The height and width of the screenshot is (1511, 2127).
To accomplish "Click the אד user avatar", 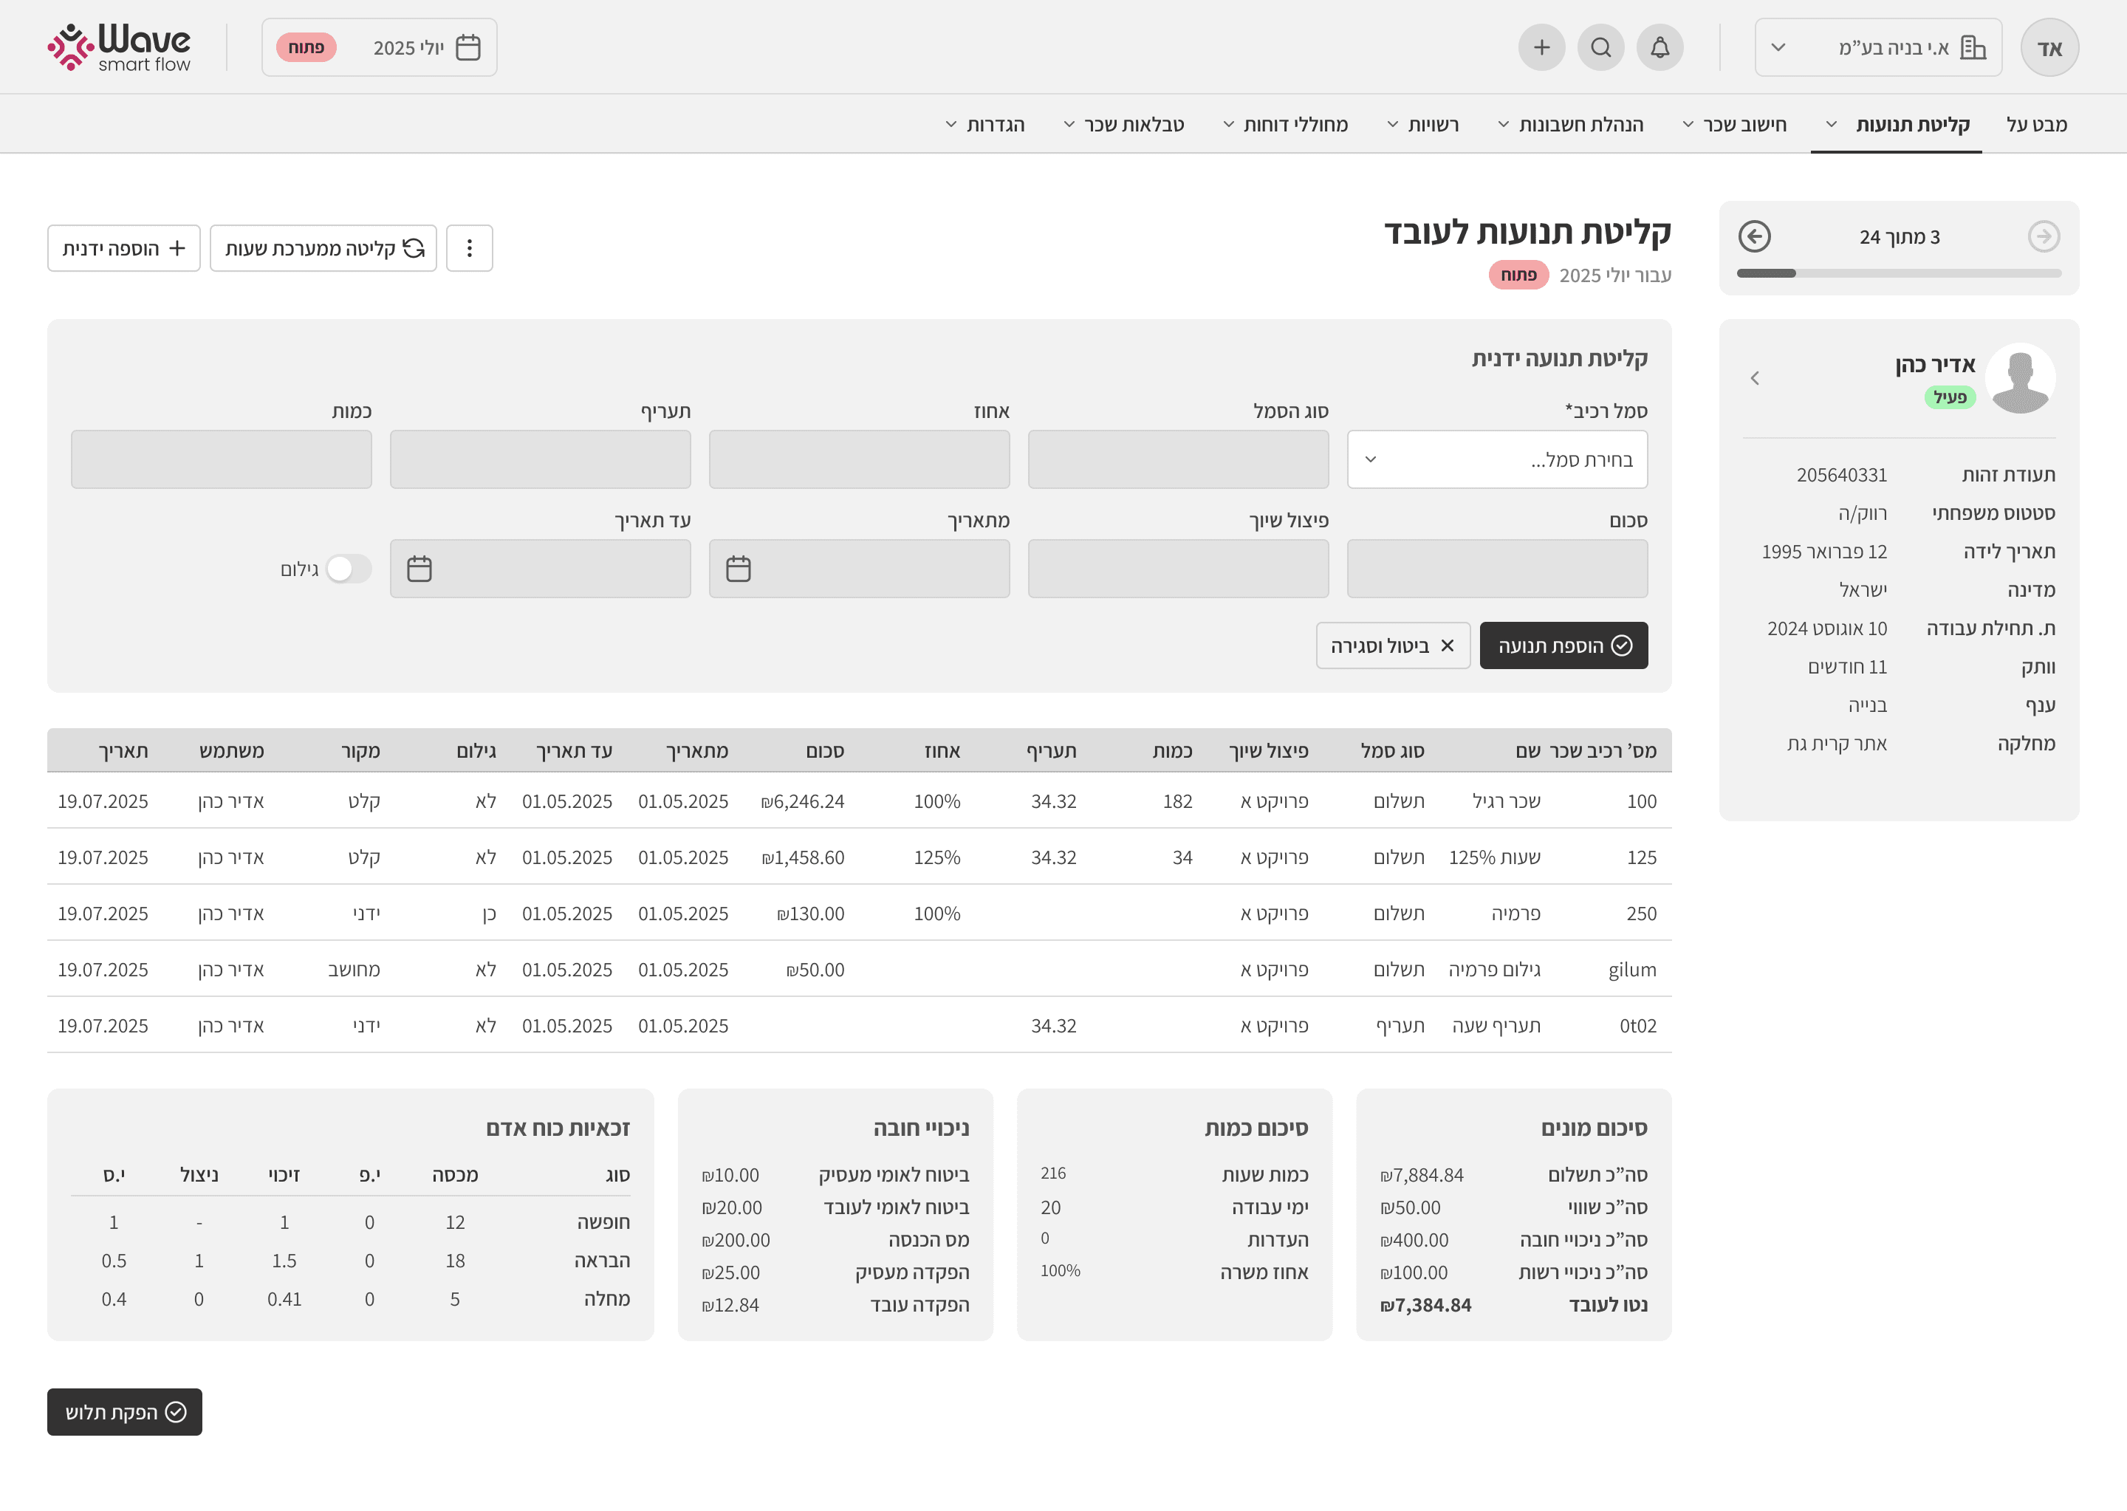I will coord(2049,47).
